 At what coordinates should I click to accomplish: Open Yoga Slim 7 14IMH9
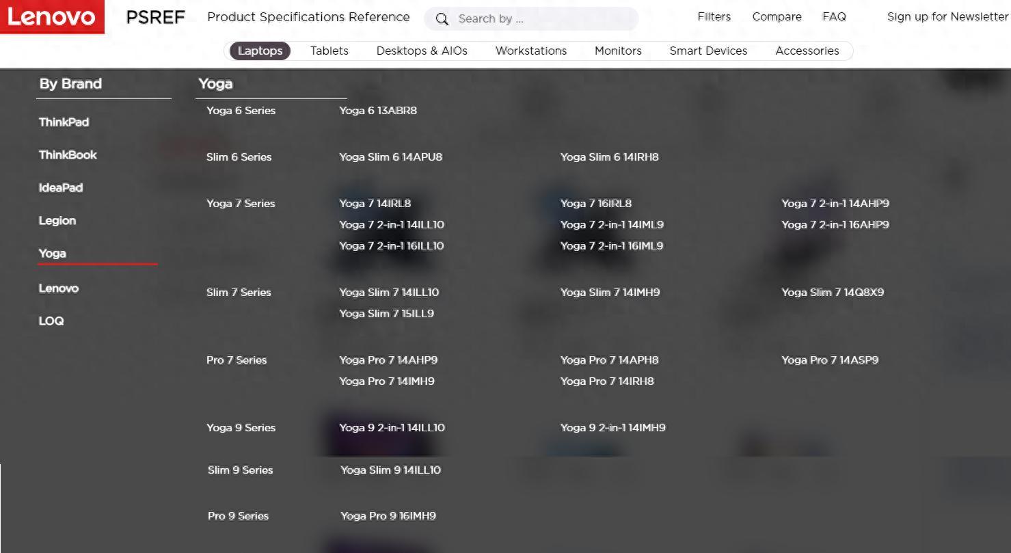click(x=610, y=292)
